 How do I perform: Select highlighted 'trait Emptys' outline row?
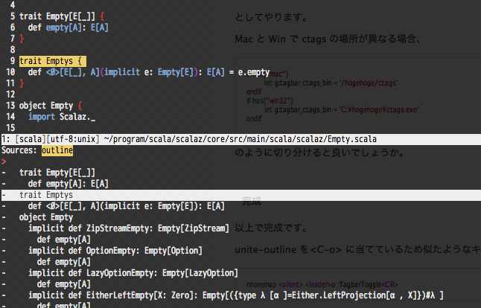click(x=241, y=195)
